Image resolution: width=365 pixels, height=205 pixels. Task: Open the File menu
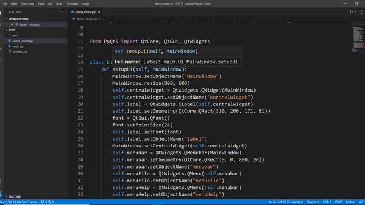pos(5,4)
